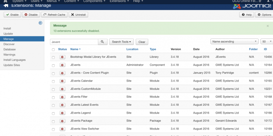Click 'Tony Partridge' author cell
Image resolution: width=273 pixels, height=136 pixels.
coord(225,73)
